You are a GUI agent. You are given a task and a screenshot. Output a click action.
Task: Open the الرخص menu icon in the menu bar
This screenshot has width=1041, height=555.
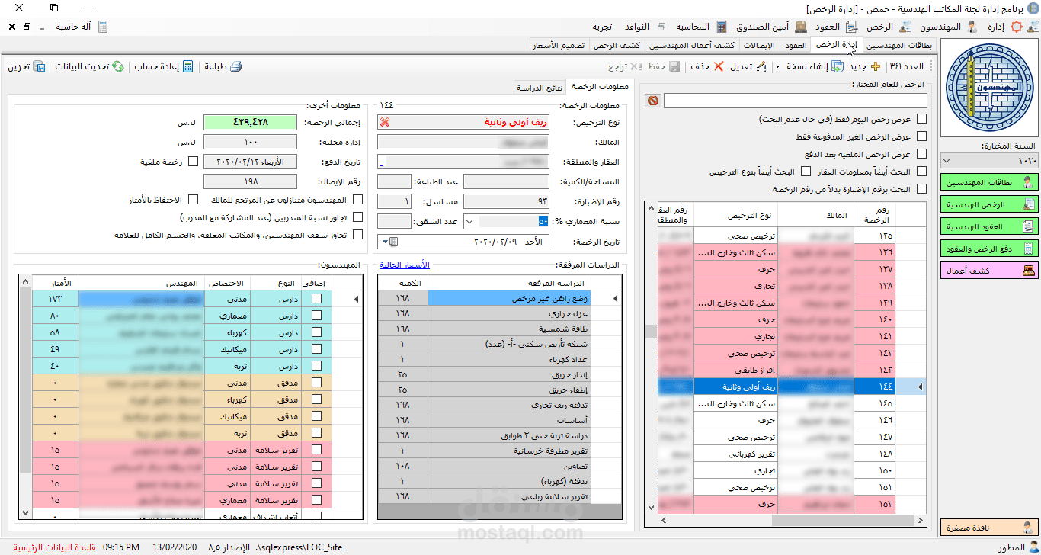905,27
